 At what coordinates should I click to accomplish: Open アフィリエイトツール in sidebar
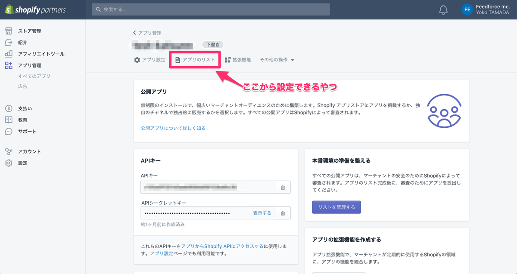41,54
